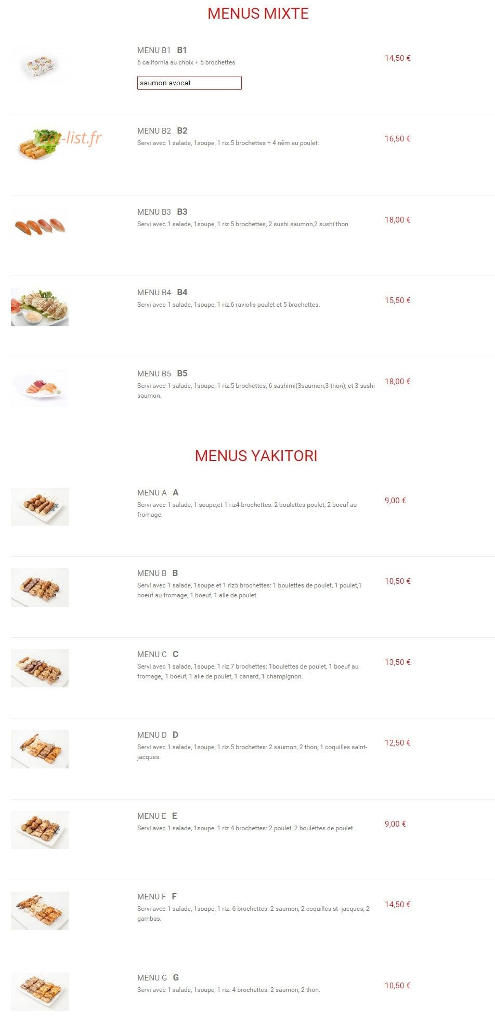Click the MENU A yakitori thumbnail
The height and width of the screenshot is (1020, 495).
pyautogui.click(x=40, y=507)
